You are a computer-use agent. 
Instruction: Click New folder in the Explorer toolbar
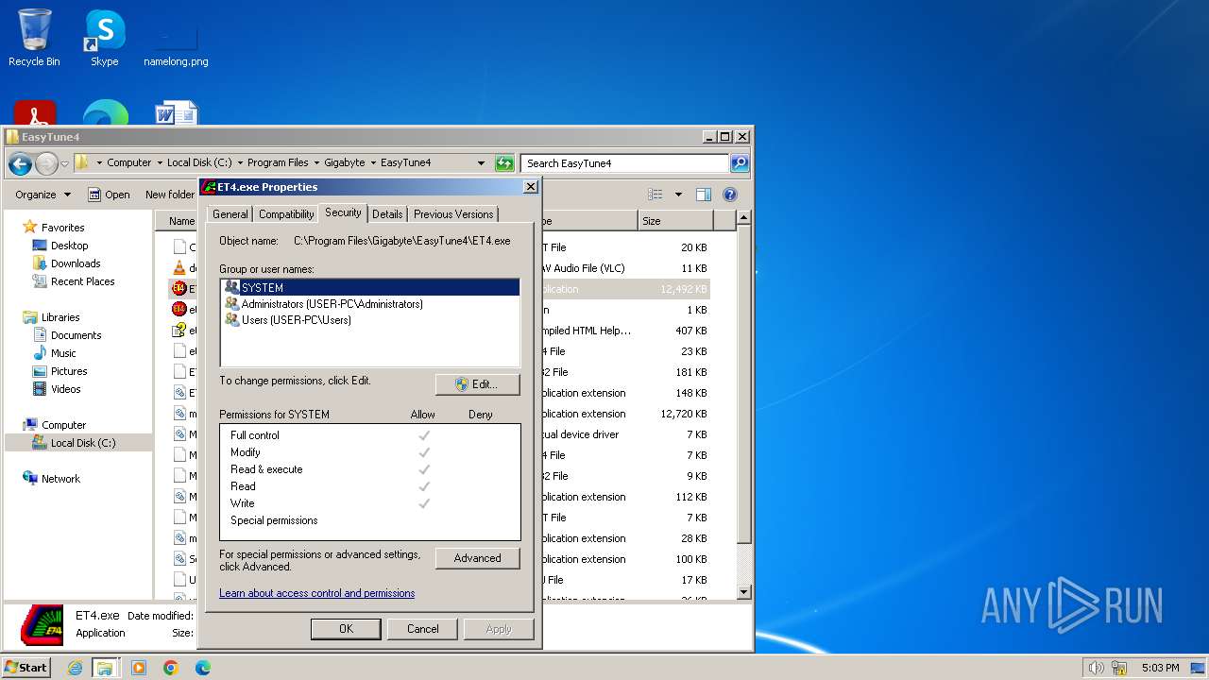coord(170,195)
